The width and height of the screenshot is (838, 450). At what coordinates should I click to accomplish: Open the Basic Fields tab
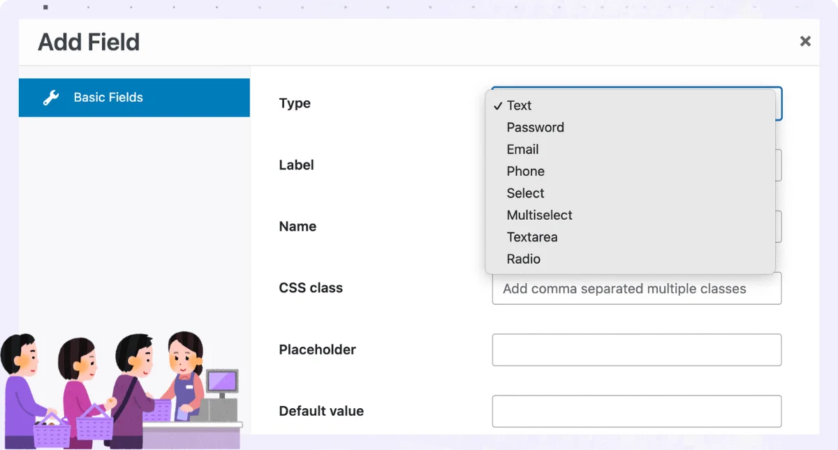coord(134,98)
